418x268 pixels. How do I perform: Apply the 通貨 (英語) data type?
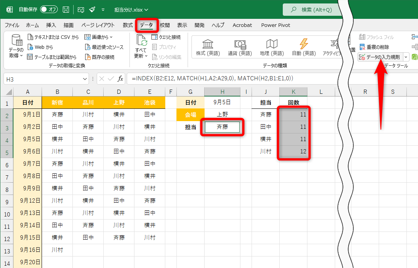(x=239, y=47)
